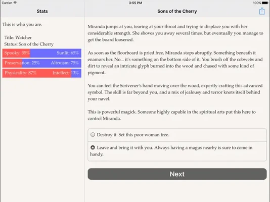Image resolution: width=270 pixels, height=202 pixels.
Task: Click the Preservation versus Altruism stat bar
Action: point(42,63)
